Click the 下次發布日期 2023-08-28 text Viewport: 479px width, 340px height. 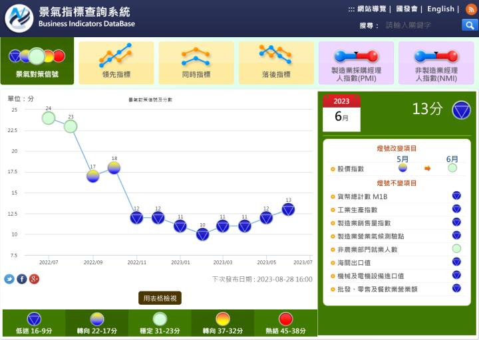pyautogui.click(x=262, y=279)
